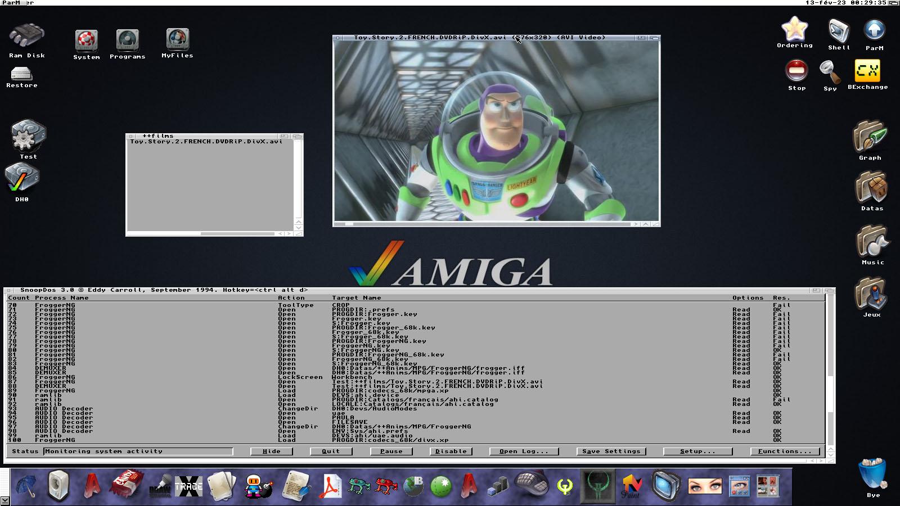Open the Test volume icon
This screenshot has height=506, width=900.
tap(28, 135)
